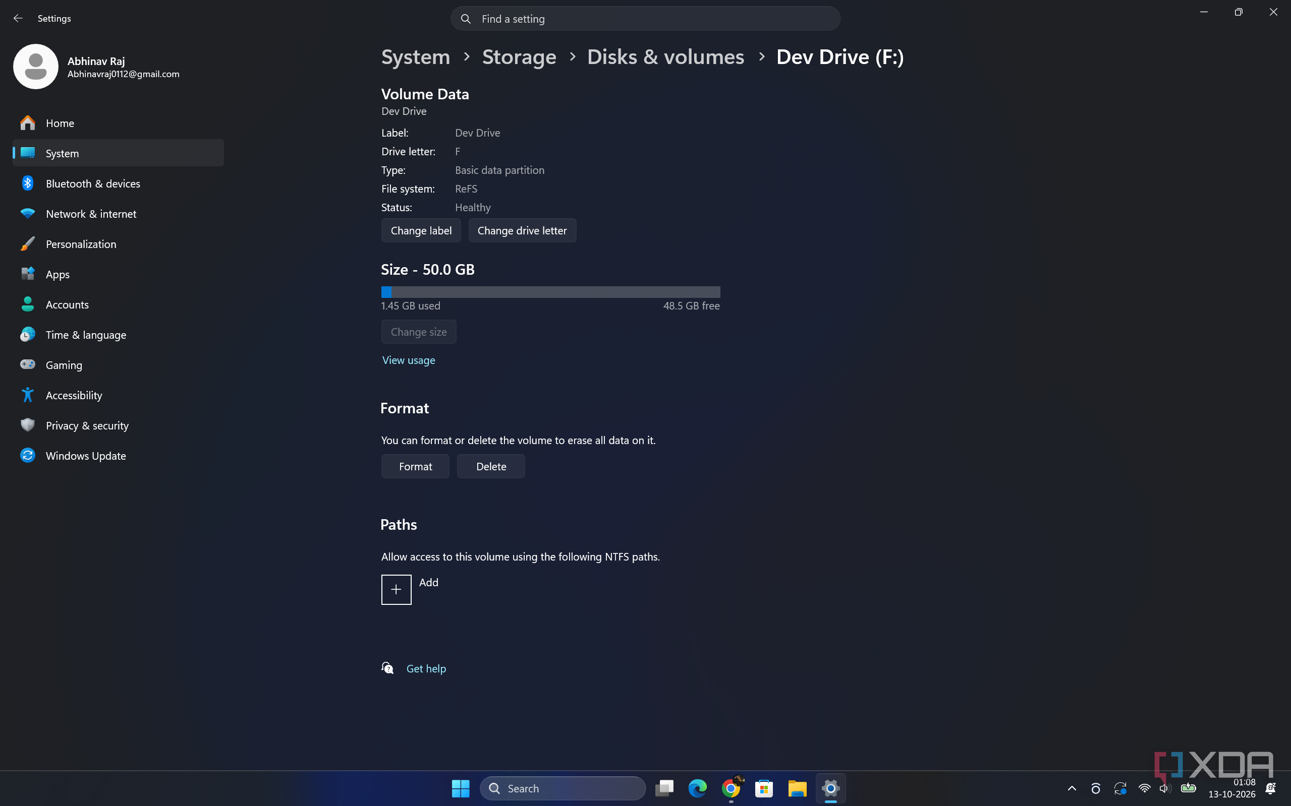Go to Disks & volumes in breadcrumb
1291x806 pixels.
coord(665,56)
